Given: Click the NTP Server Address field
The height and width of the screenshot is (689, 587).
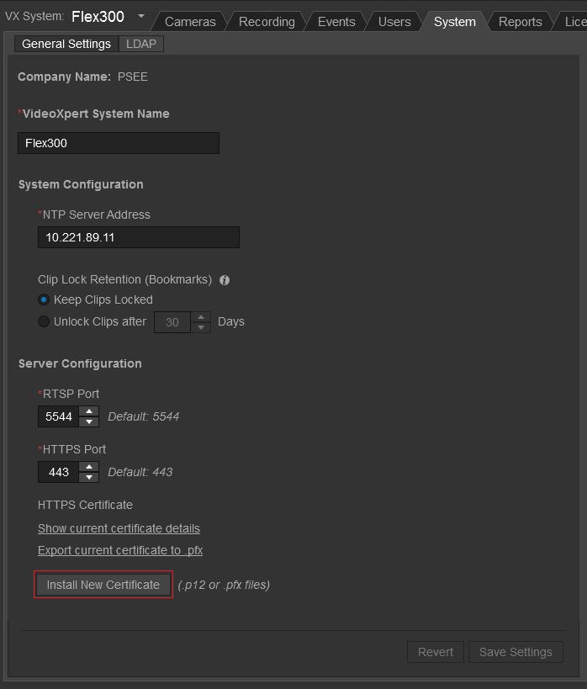Looking at the screenshot, I should pos(139,237).
